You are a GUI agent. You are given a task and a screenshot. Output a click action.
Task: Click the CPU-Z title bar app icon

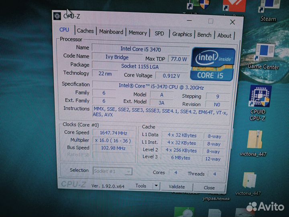(57, 16)
